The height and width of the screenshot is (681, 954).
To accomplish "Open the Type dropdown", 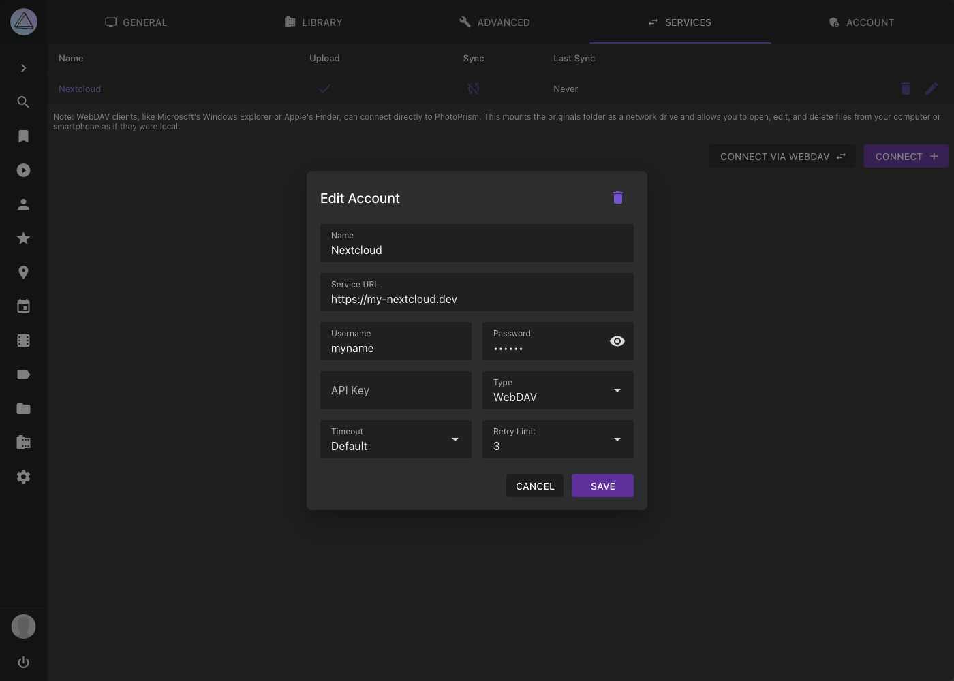I will tap(617, 390).
